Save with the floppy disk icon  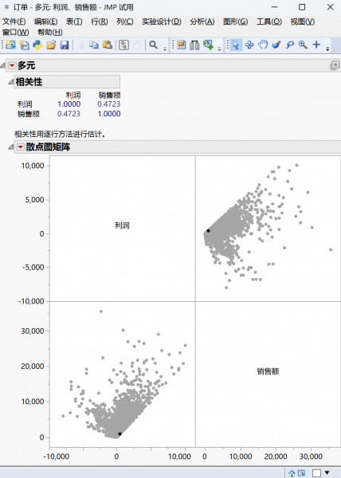64,45
